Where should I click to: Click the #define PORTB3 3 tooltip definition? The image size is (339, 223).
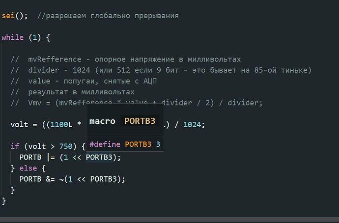[125, 144]
